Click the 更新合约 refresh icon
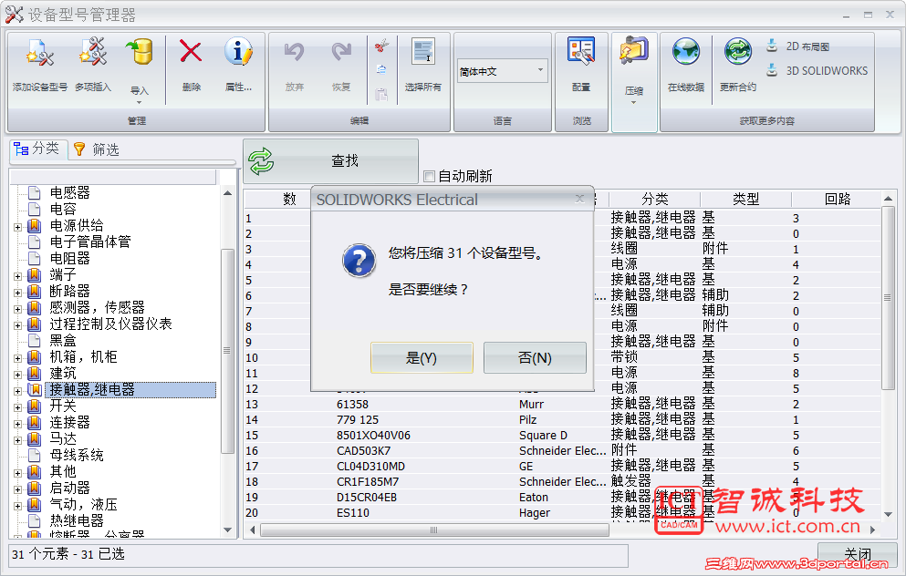Viewport: 906px width, 576px height. (738, 51)
